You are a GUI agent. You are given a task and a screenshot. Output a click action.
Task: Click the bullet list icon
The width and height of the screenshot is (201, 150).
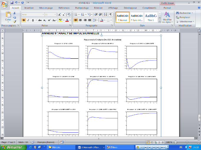pyautogui.click(x=76, y=14)
